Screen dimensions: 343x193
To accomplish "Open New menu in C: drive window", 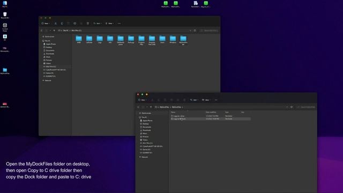I will coord(46,24).
